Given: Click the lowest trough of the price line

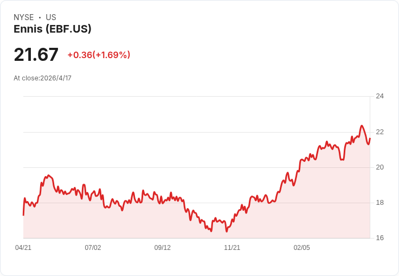Looking at the screenshot, I should pyautogui.click(x=227, y=231).
